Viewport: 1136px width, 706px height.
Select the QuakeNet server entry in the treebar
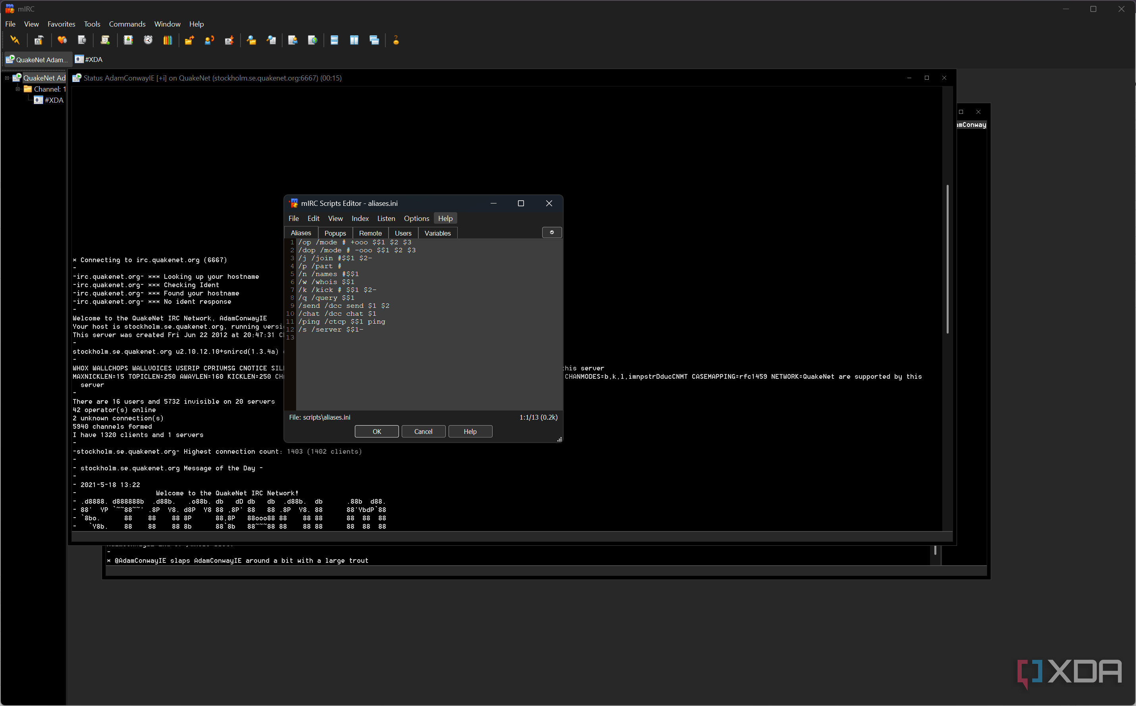40,78
